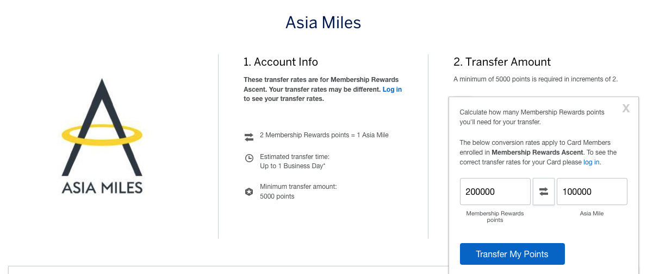Close the points calculator popup with the X
Image resolution: width=647 pixels, height=274 pixels.
pos(626,109)
